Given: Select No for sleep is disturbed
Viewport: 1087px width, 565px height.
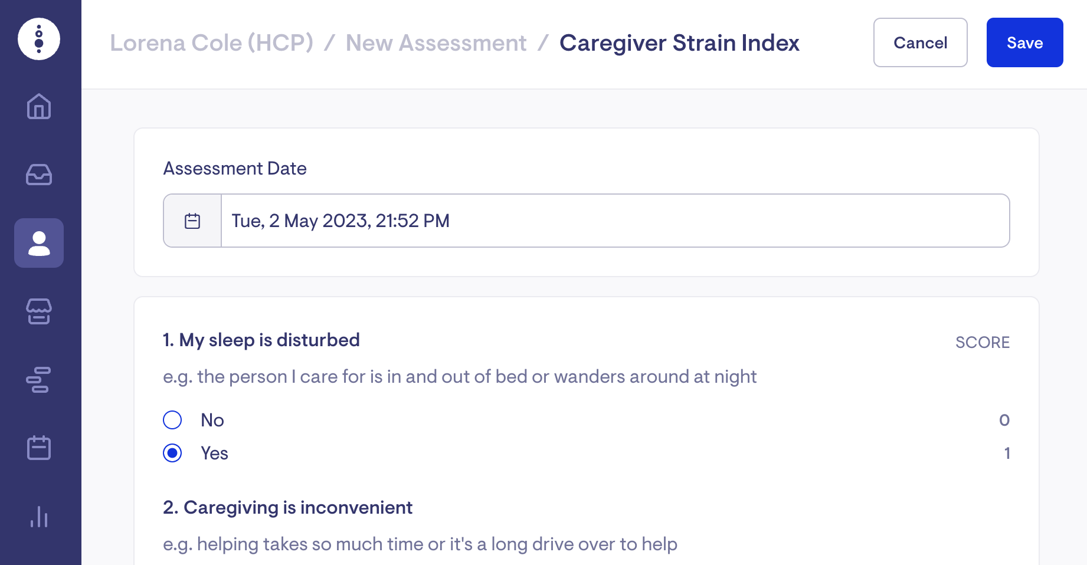Looking at the screenshot, I should [x=172, y=420].
